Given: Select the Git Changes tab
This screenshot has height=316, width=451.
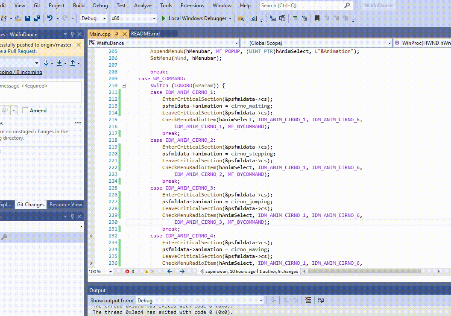Looking at the screenshot, I should coord(31,205).
